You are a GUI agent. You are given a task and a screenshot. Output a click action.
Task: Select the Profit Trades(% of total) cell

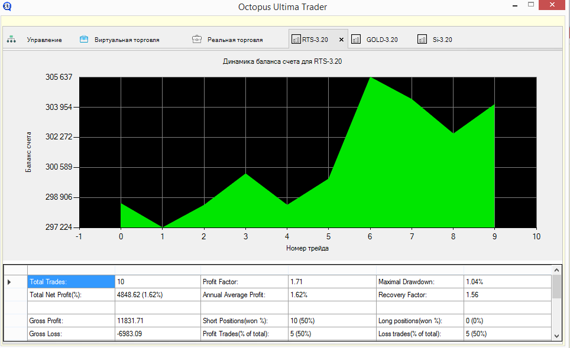244,334
